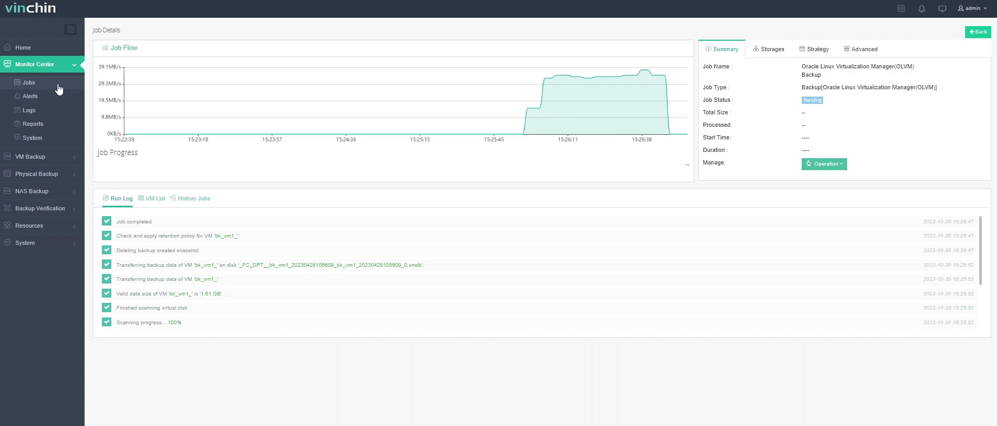This screenshot has height=426, width=997.
Task: Click the Reports icon in sidebar
Action: 17,124
